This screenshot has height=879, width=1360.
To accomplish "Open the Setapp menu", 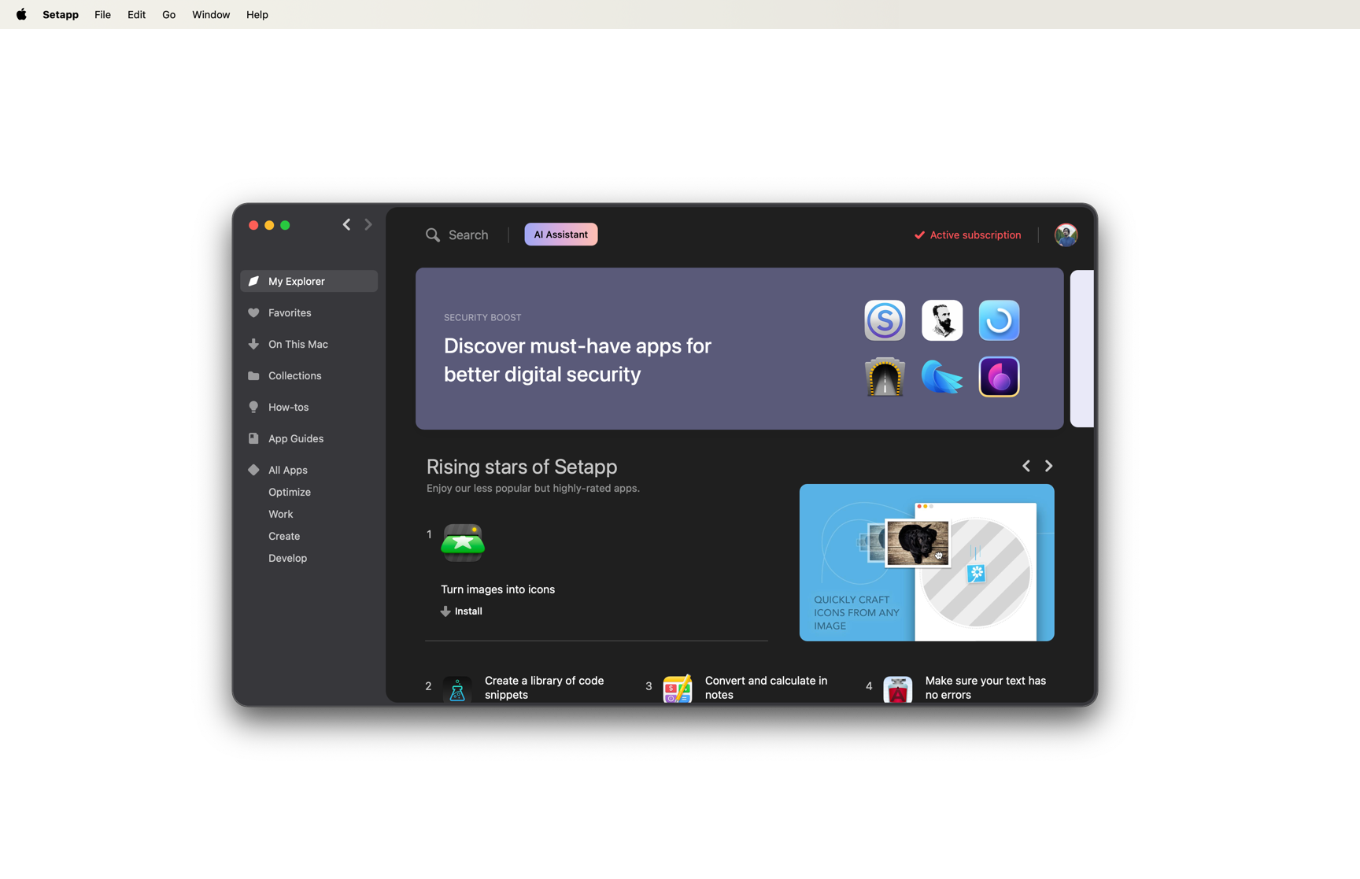I will point(61,14).
